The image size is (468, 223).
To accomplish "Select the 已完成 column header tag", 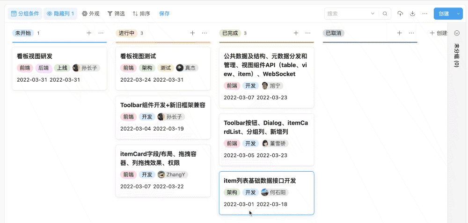I will [x=230, y=33].
